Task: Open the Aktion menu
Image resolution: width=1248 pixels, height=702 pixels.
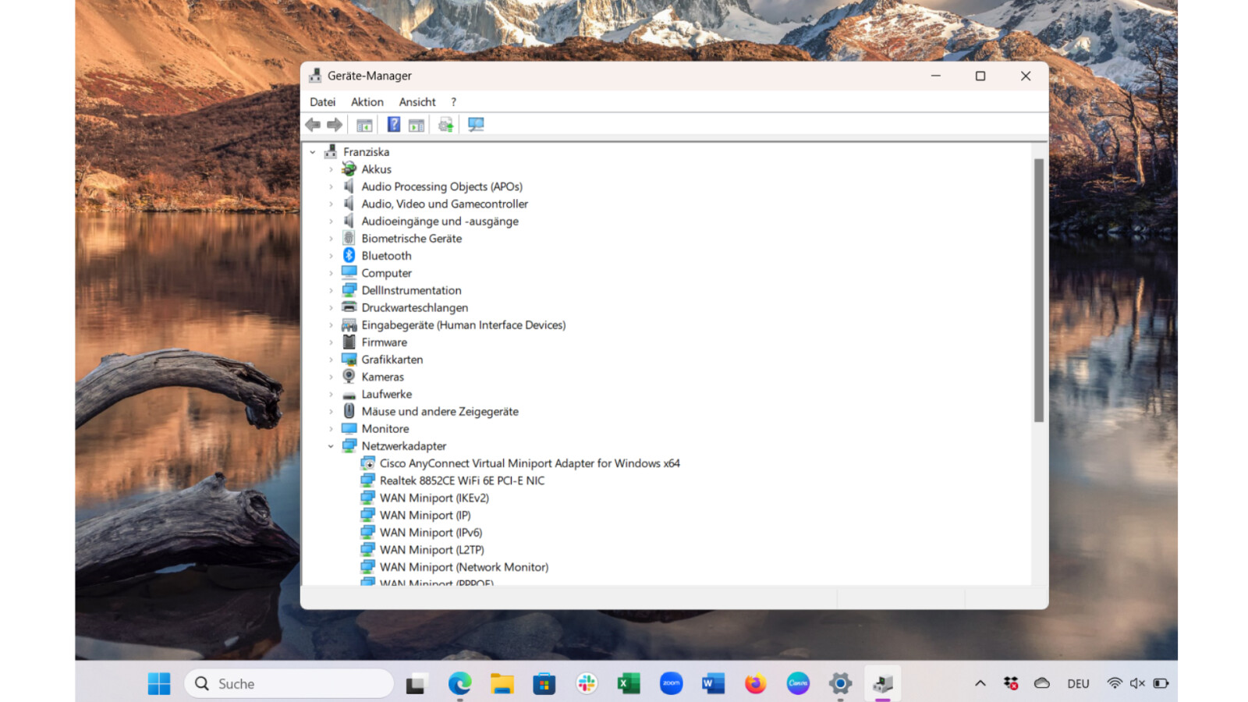Action: click(x=367, y=102)
